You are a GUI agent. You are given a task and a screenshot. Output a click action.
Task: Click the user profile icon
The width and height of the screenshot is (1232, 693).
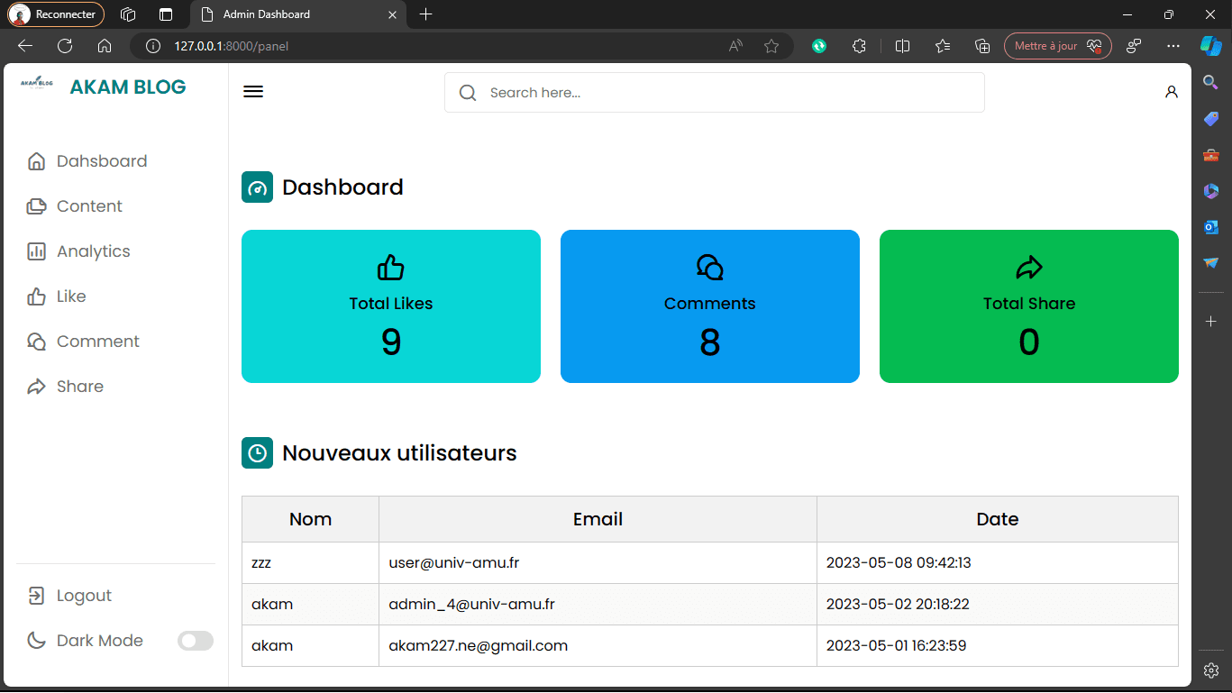pos(1171,92)
